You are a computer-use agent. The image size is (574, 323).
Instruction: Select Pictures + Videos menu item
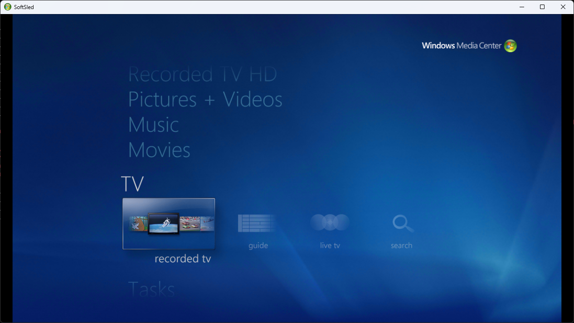[205, 100]
